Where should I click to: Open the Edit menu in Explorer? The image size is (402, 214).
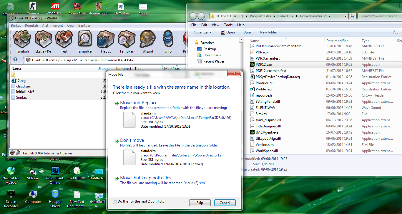click(204, 25)
